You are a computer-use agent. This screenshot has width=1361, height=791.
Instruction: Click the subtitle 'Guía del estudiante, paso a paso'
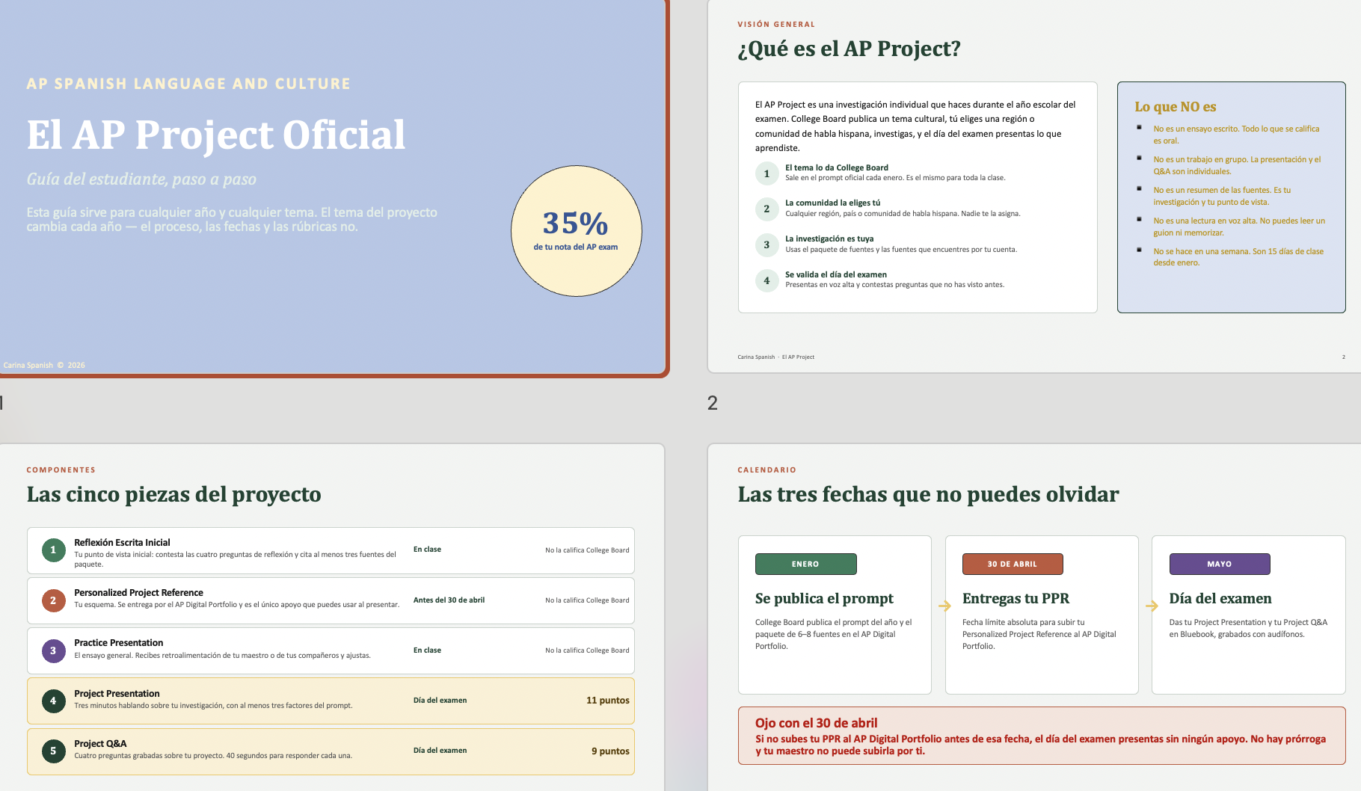point(141,179)
